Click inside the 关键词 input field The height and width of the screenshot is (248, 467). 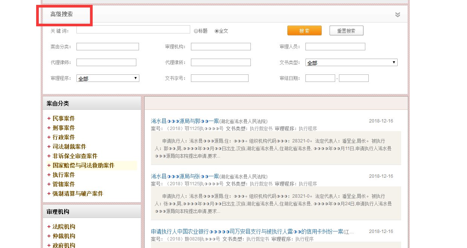(x=133, y=29)
